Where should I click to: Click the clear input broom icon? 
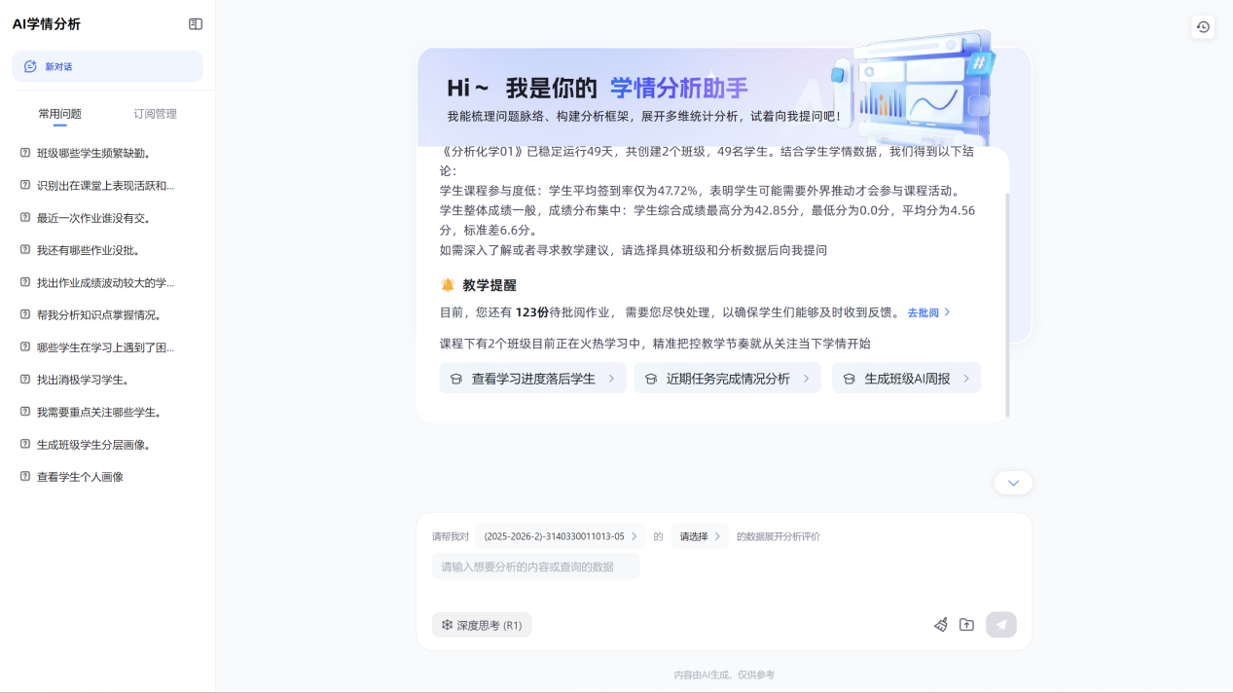tap(940, 625)
